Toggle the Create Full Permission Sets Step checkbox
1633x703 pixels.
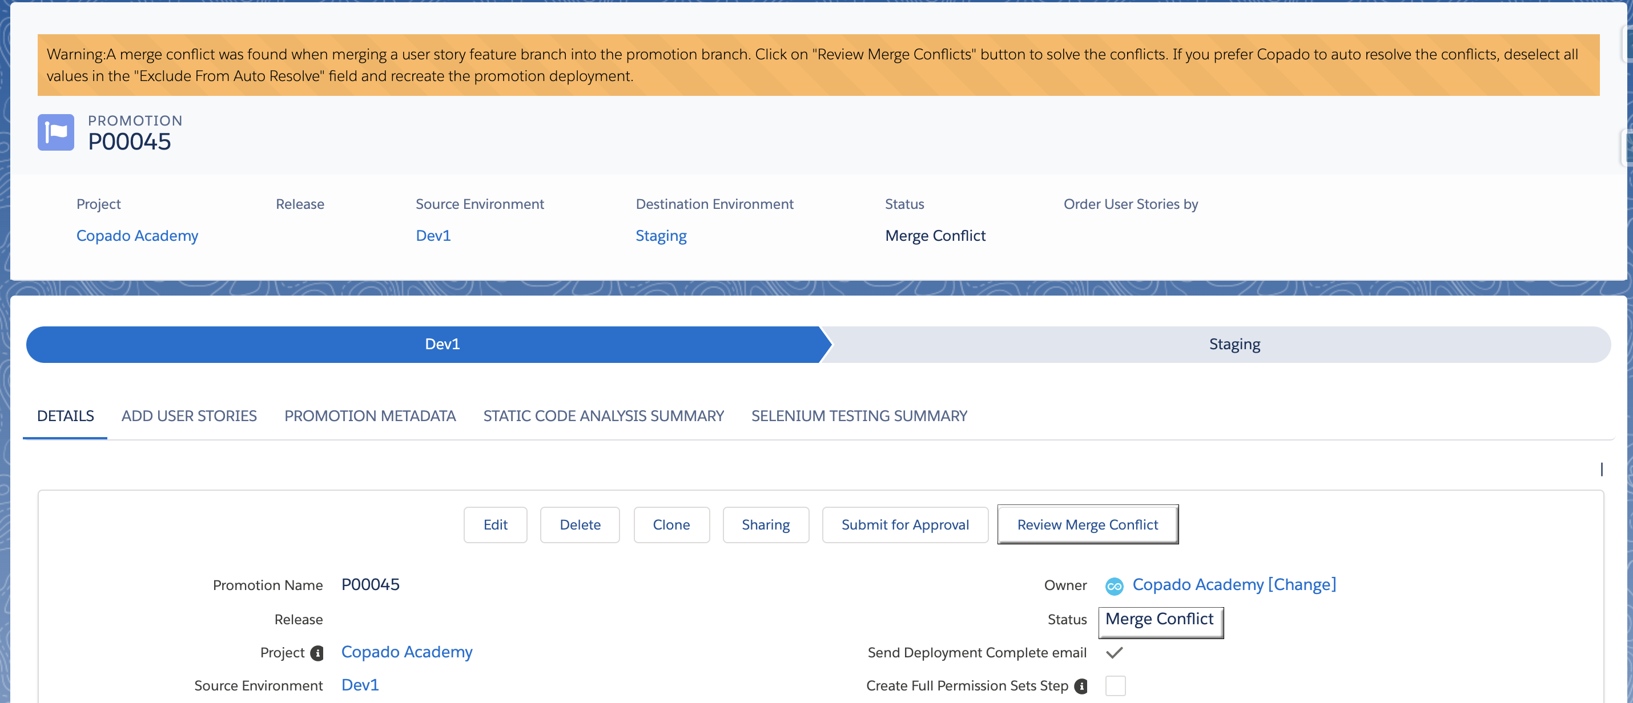[x=1115, y=686]
